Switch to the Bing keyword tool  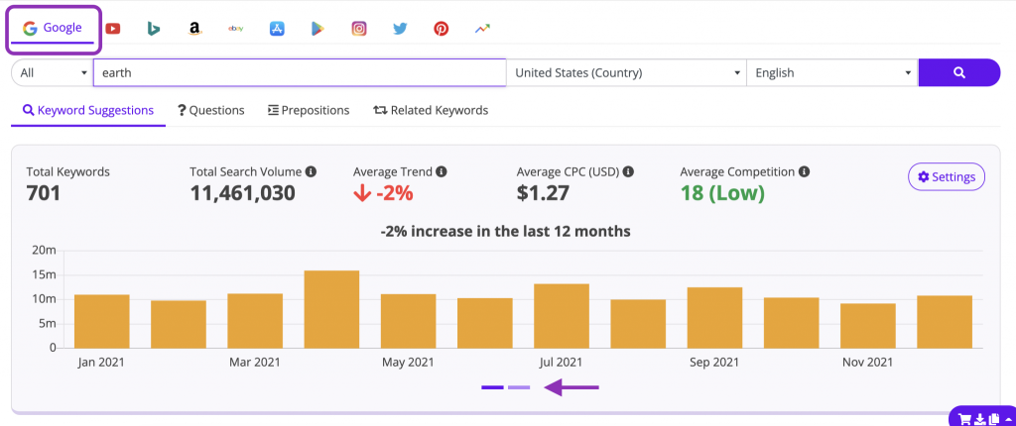(x=154, y=29)
